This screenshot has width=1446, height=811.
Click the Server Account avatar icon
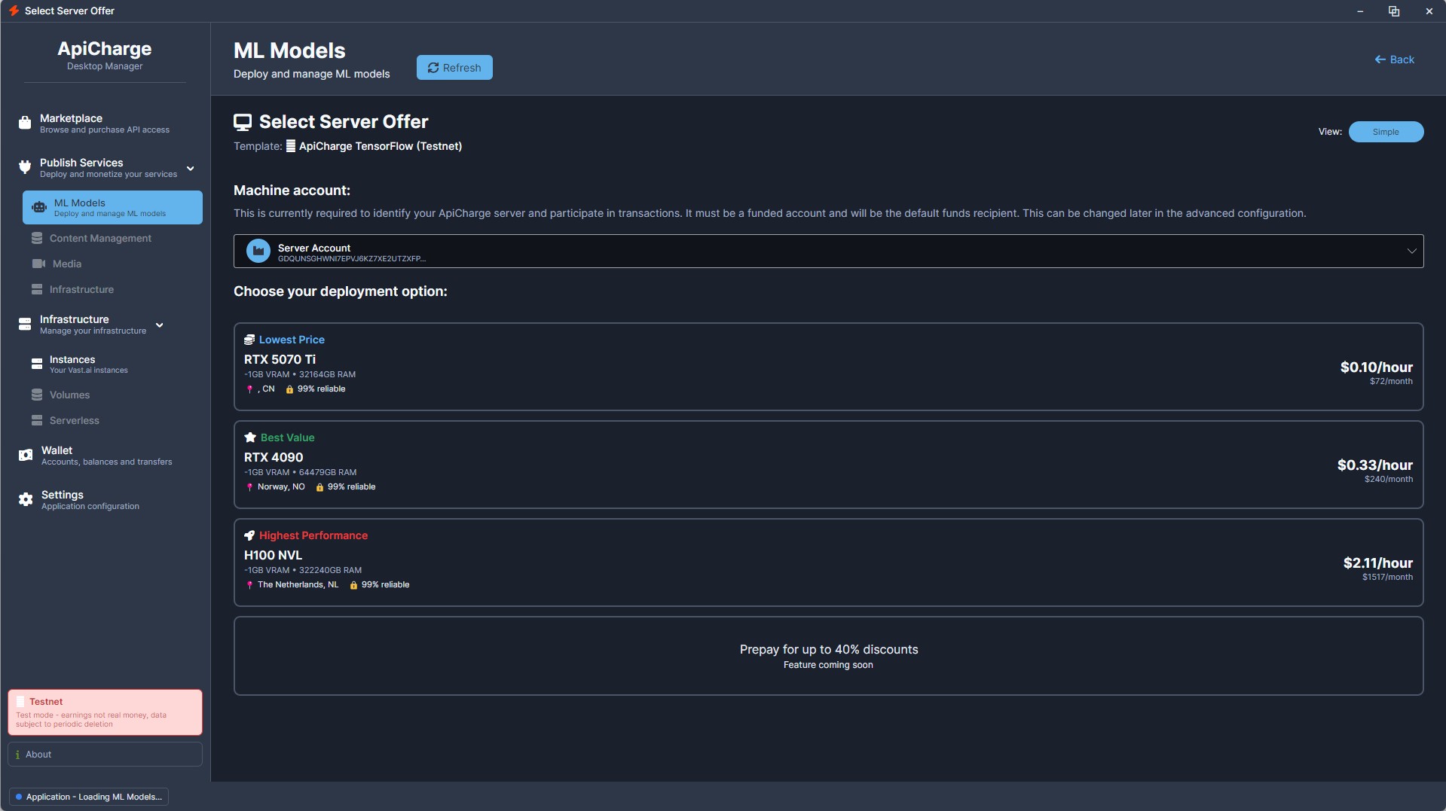(258, 252)
